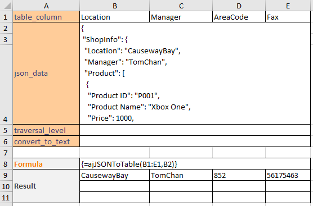The width and height of the screenshot is (313, 206).
Task: Select column A header
Action: tap(46, 6)
